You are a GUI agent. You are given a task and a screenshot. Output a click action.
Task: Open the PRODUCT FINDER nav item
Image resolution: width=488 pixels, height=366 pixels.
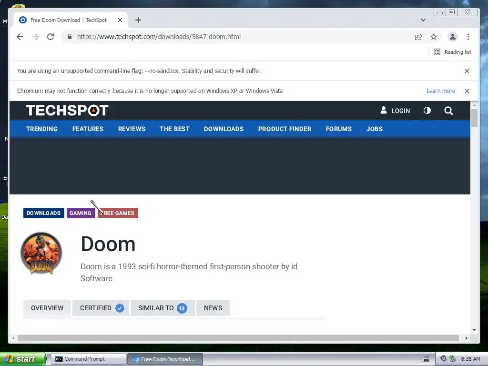(x=285, y=129)
